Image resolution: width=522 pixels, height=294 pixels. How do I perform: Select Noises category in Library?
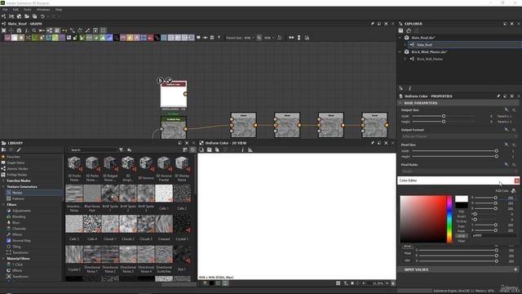click(x=17, y=193)
